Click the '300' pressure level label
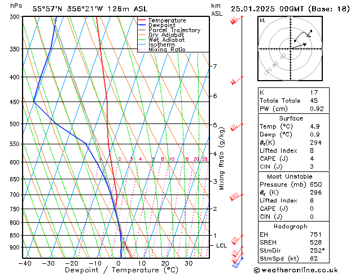The width and height of the screenshot is (355, 274). point(16,17)
